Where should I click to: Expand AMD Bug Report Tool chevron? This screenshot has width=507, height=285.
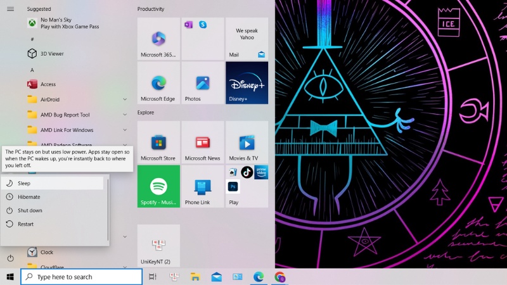coord(125,115)
